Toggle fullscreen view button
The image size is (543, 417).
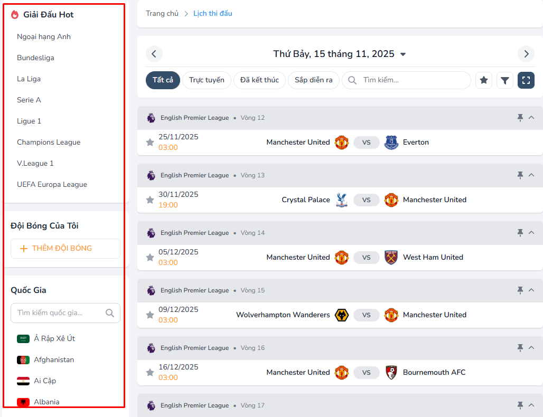[526, 80]
